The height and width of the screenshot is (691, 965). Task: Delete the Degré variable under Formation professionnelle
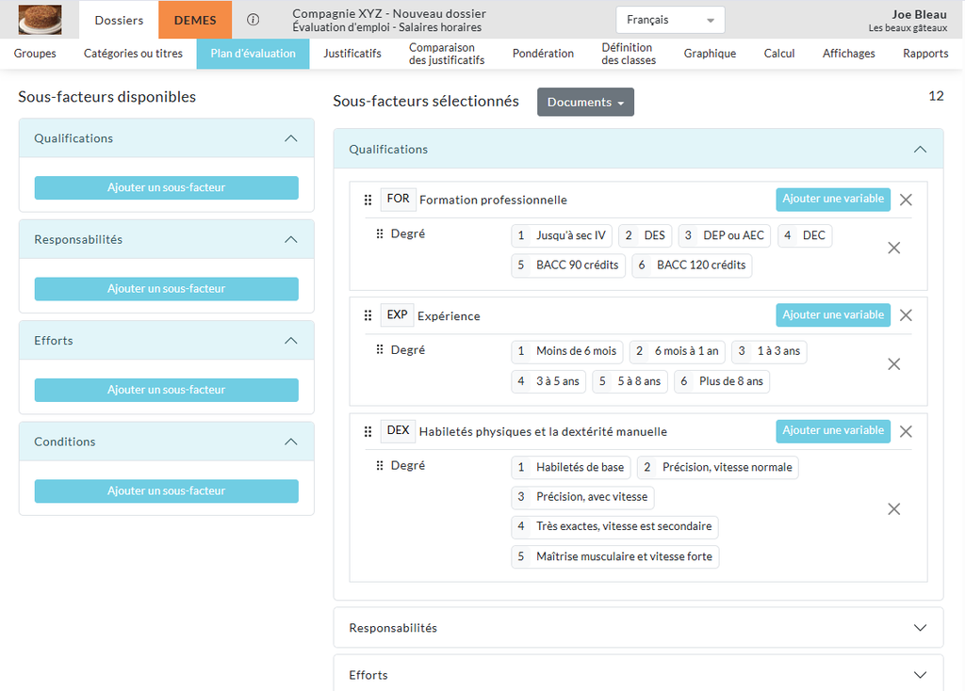coord(893,248)
